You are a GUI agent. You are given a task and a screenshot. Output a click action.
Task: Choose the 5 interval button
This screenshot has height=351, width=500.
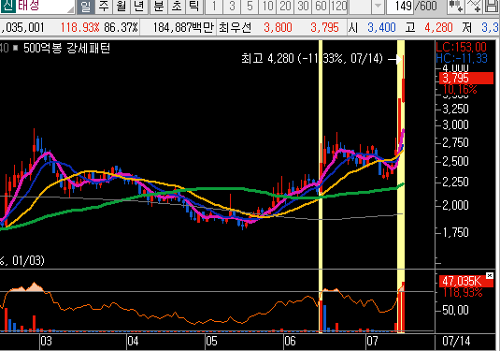[x=250, y=7]
